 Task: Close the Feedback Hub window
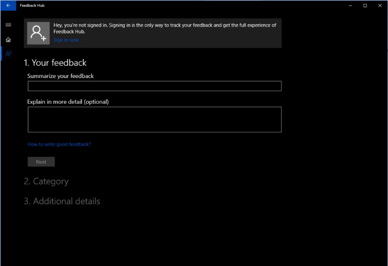[x=380, y=5]
